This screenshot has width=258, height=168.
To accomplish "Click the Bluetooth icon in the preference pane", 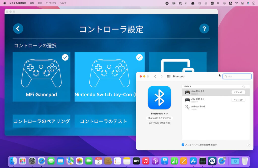I will (159, 98).
